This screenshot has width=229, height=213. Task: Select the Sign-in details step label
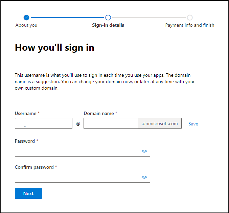click(108, 25)
